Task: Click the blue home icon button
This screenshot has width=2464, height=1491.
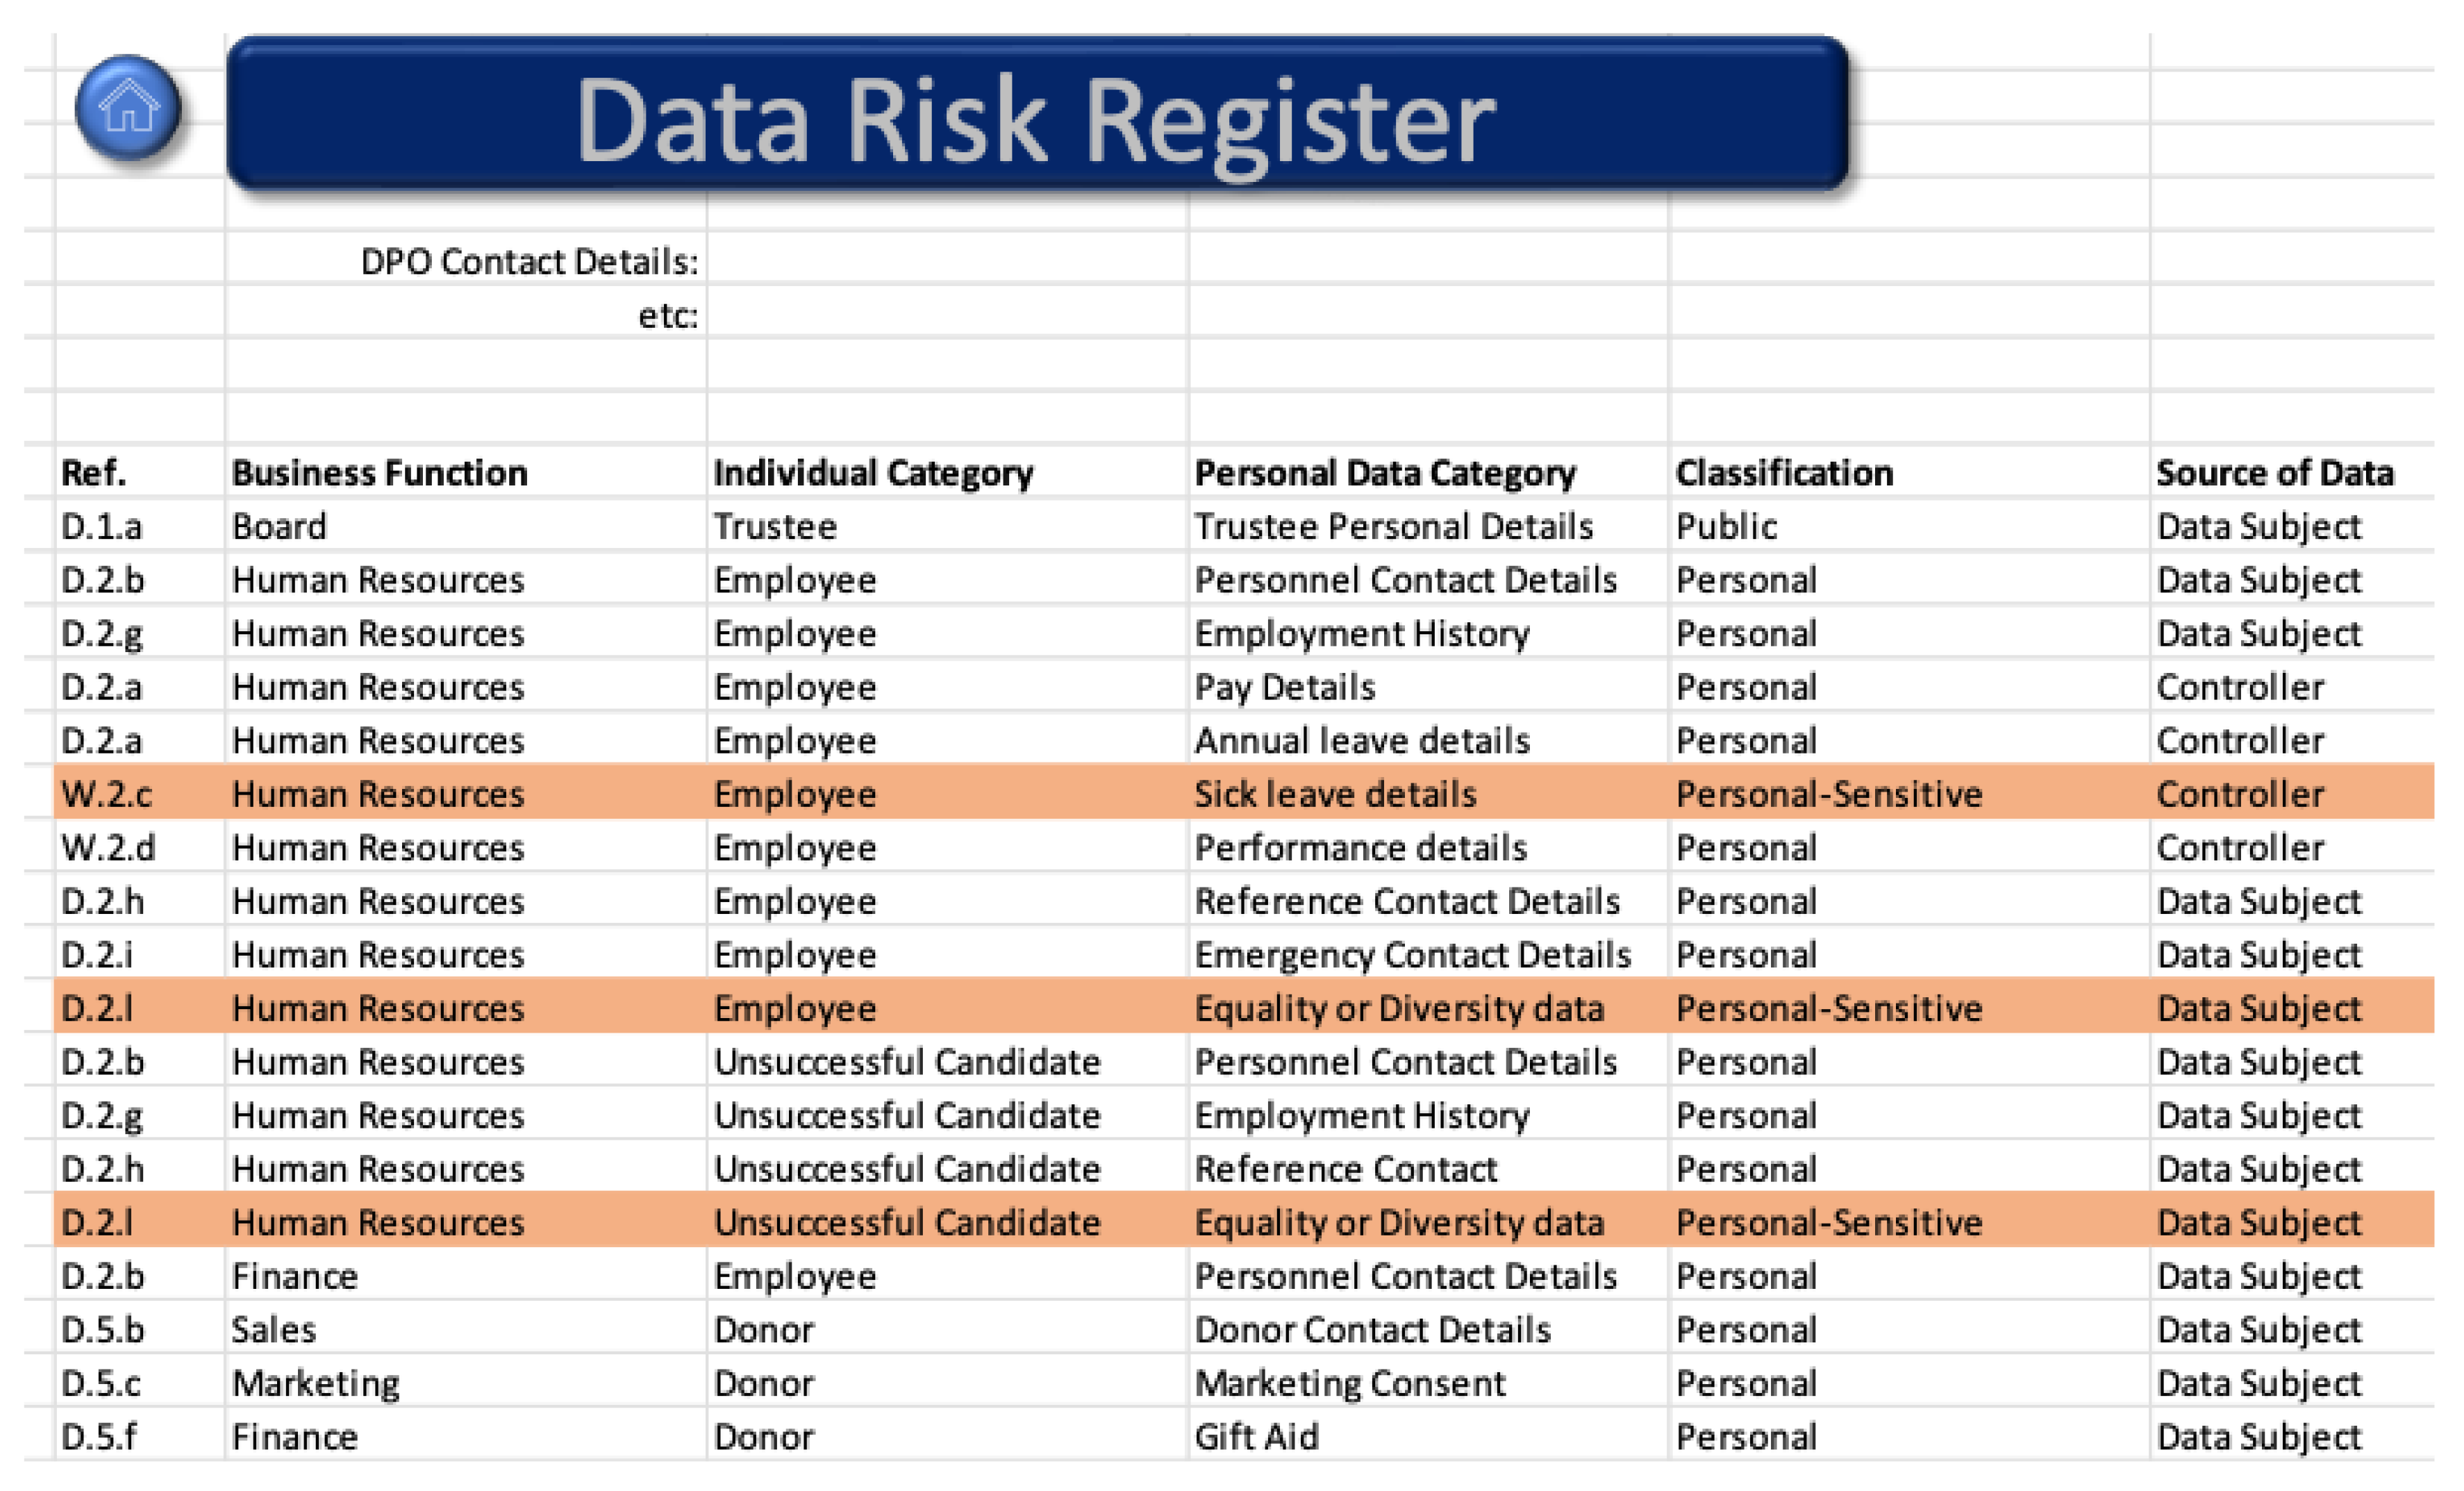Action: (128, 108)
